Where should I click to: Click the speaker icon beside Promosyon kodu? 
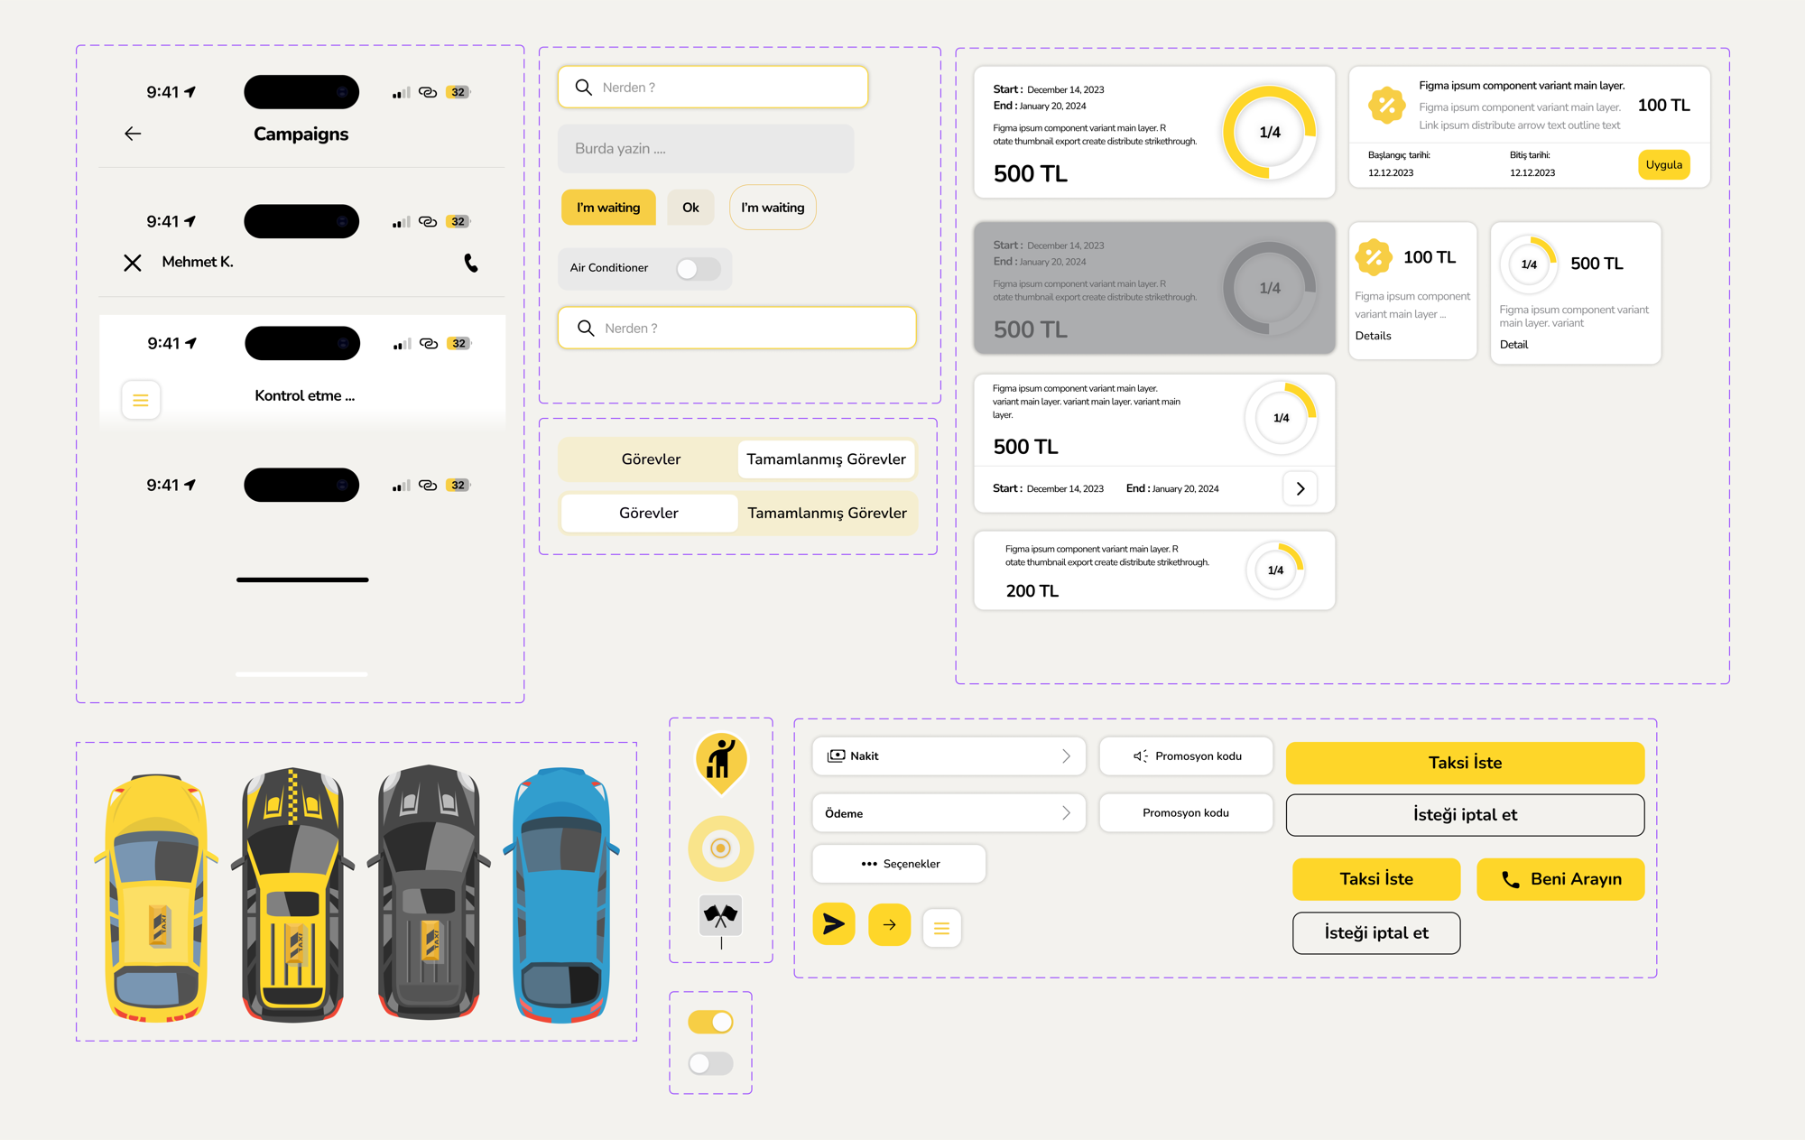coord(1139,755)
